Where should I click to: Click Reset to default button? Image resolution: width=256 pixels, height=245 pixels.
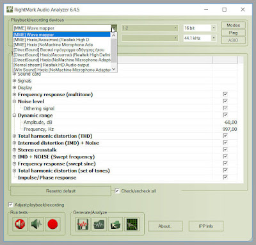tap(61, 191)
